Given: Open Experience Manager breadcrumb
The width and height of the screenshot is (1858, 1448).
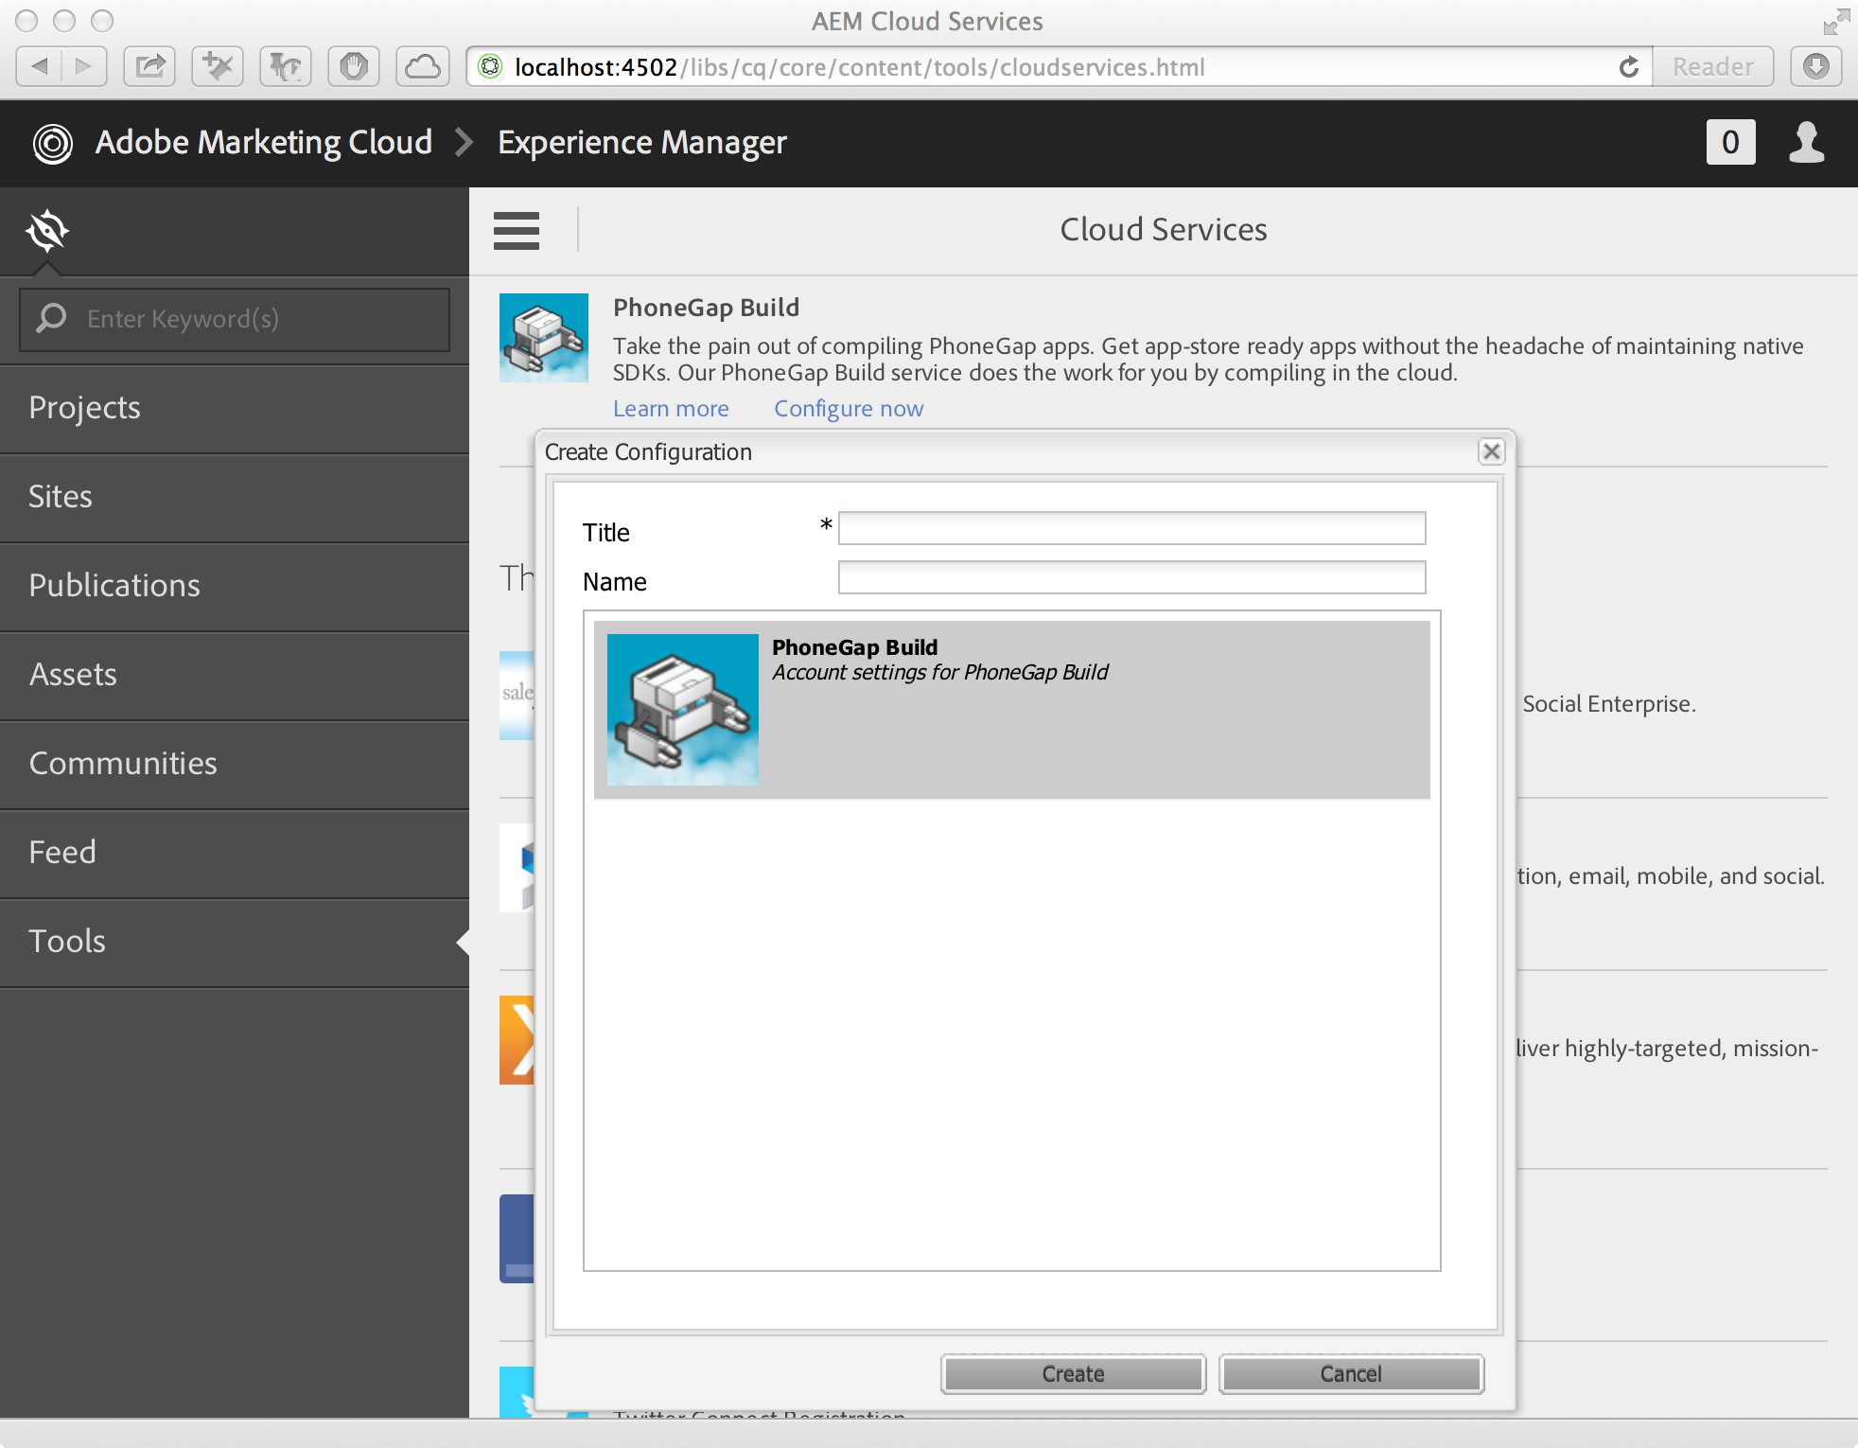Looking at the screenshot, I should pyautogui.click(x=642, y=142).
